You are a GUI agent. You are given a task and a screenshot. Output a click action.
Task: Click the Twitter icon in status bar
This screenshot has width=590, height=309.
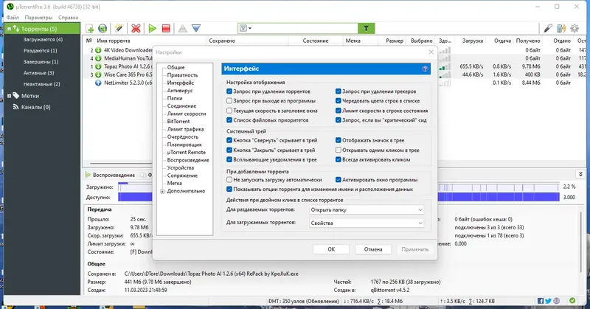548,301
